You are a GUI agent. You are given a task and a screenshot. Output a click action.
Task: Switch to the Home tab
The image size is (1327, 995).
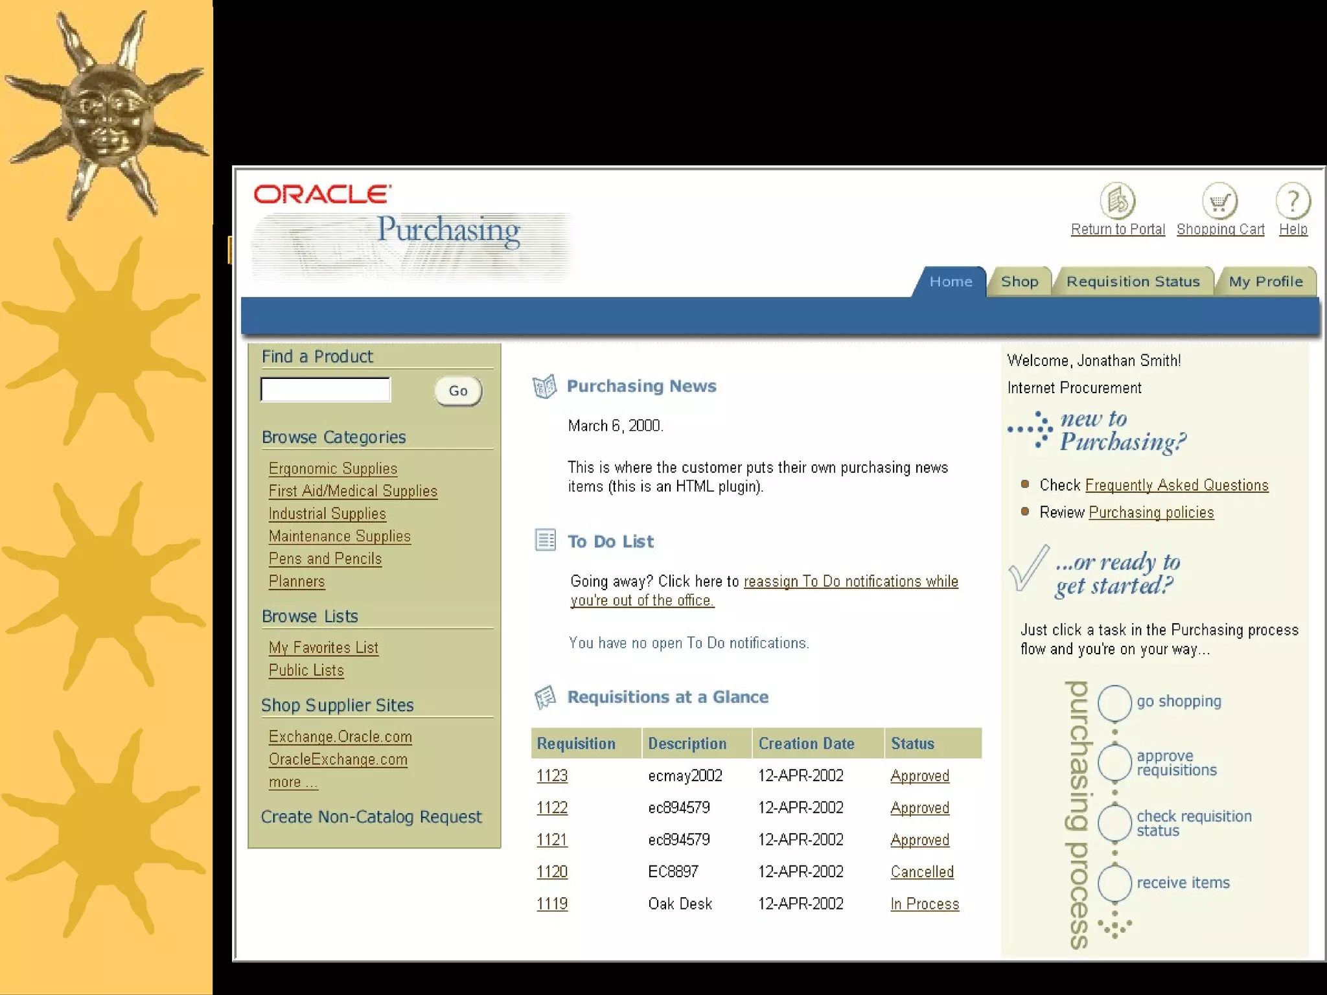950,282
